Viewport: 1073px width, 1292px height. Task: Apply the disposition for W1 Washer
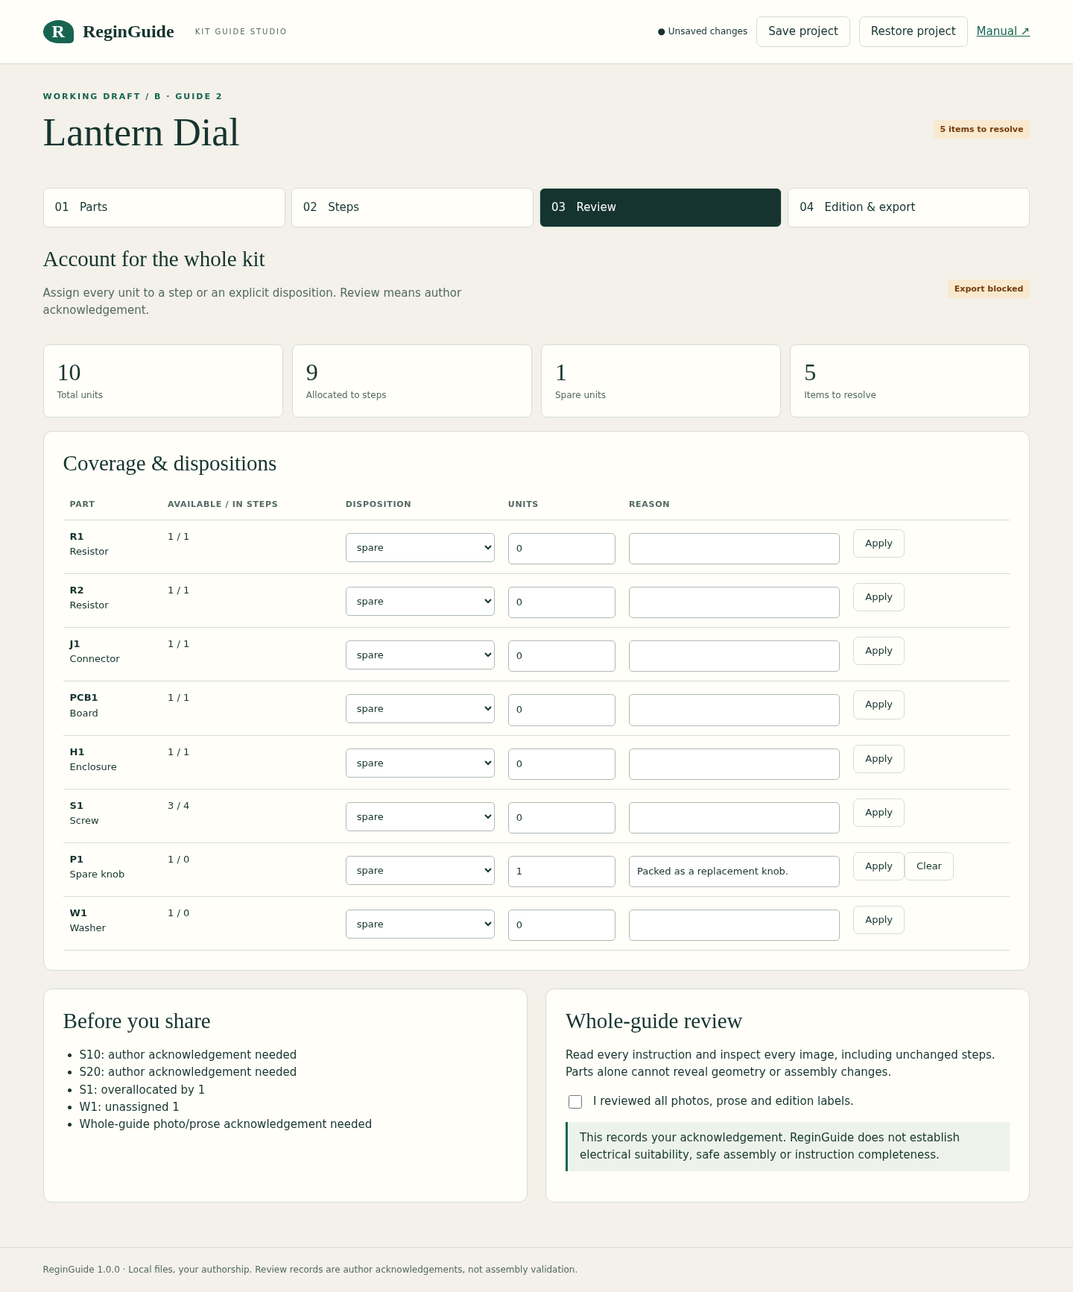click(879, 920)
